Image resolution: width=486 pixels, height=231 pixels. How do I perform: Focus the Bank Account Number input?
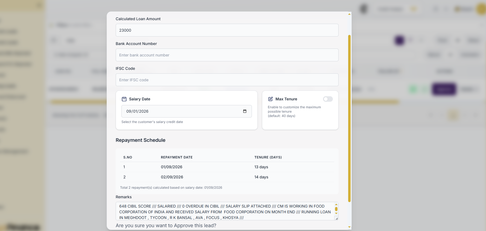[227, 55]
